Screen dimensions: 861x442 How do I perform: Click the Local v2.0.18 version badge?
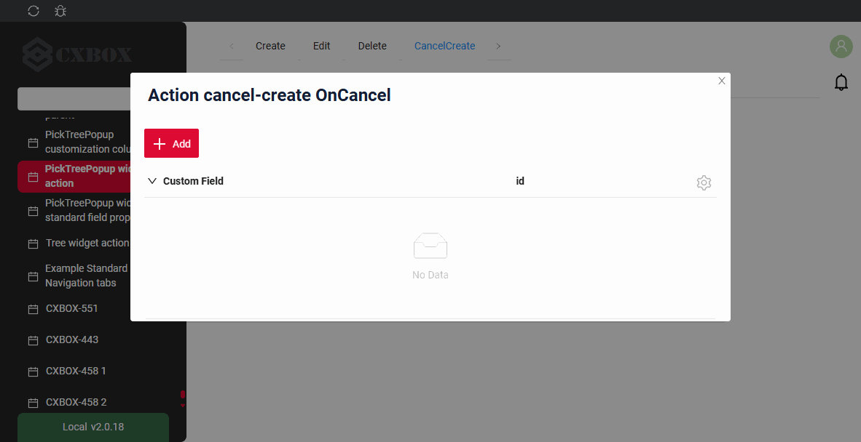pos(93,427)
